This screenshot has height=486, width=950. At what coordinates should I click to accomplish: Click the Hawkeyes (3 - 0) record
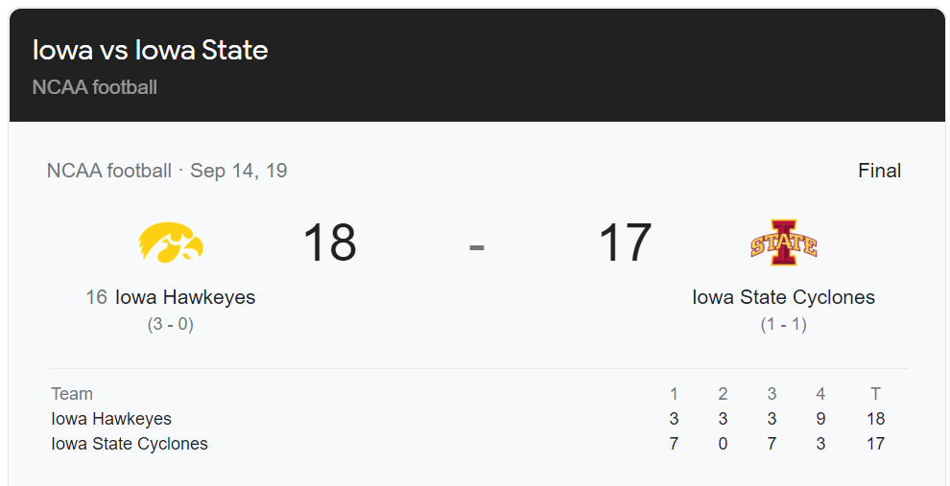point(170,324)
